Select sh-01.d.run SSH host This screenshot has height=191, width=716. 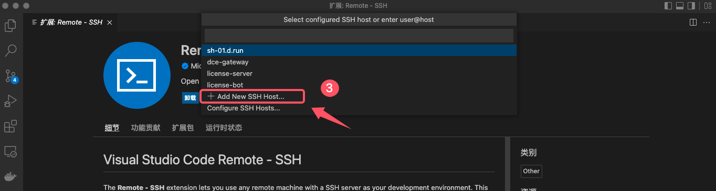click(x=359, y=50)
